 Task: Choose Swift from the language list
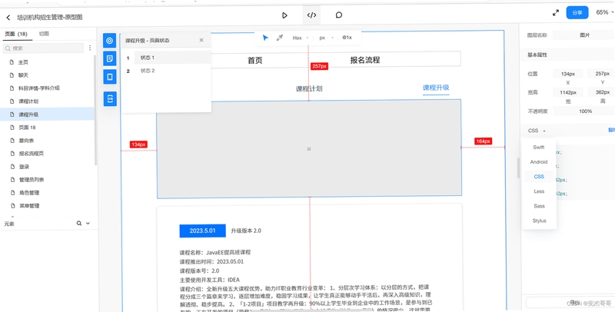539,148
